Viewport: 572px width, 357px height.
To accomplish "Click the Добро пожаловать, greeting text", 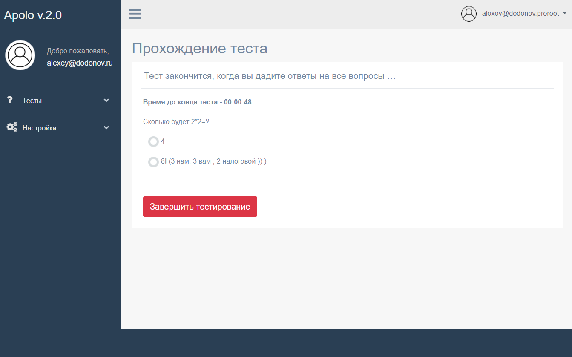I will pos(78,51).
